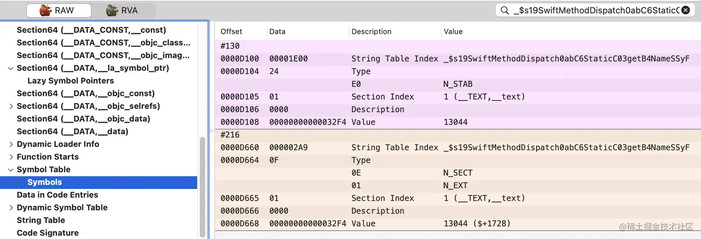Screen dimensions: 701x239
Task: Click the N_EXT value cell
Action: [455, 185]
